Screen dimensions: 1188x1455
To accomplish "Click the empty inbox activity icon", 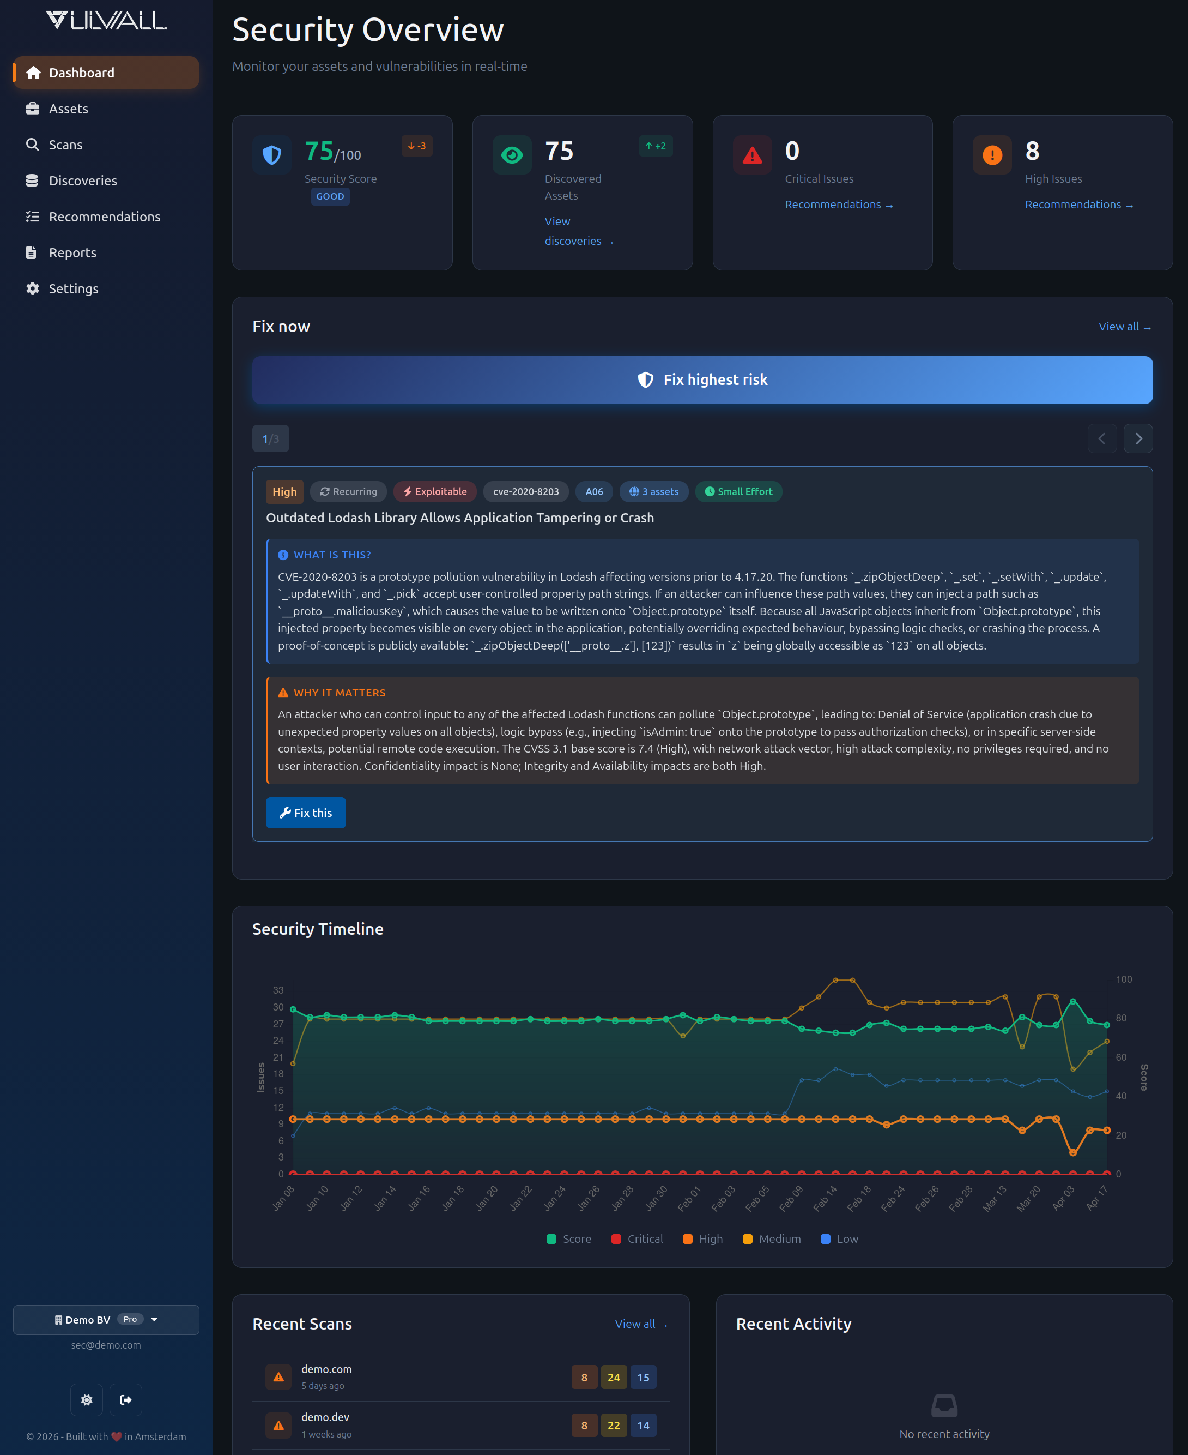I will pyautogui.click(x=944, y=1406).
